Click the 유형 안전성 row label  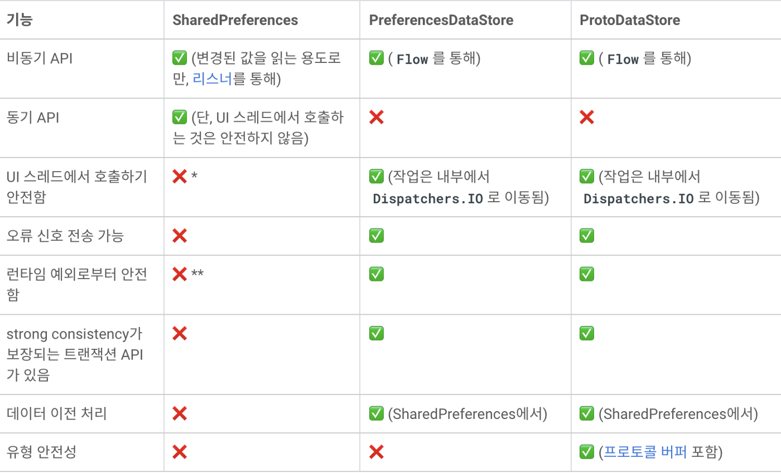pyautogui.click(x=41, y=452)
